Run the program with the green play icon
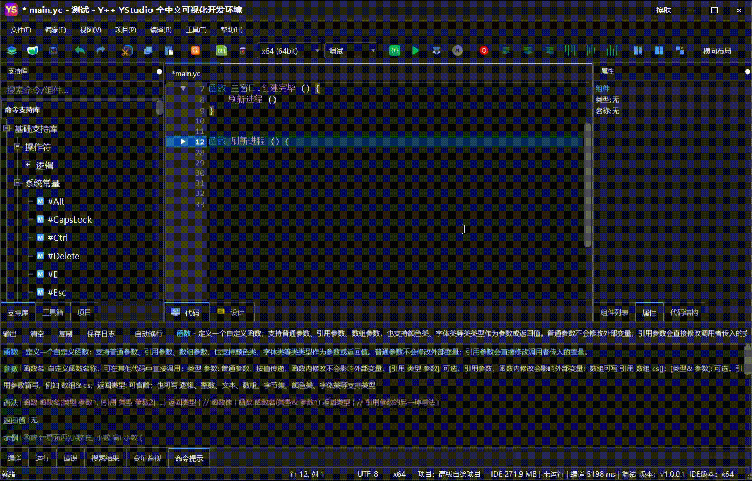Screen dimensions: 752x481 click(x=415, y=50)
